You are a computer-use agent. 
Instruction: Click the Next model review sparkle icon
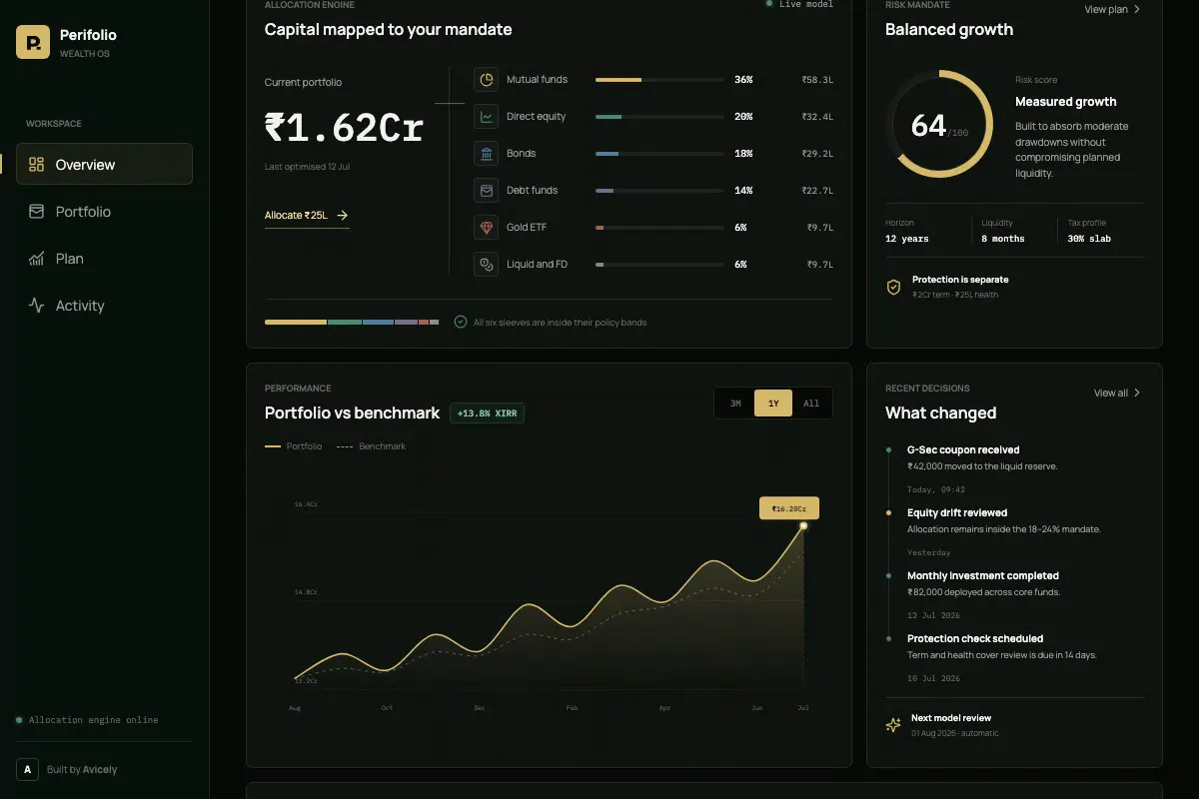click(x=894, y=725)
